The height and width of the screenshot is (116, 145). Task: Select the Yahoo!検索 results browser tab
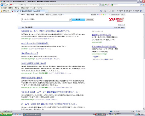[x=28, y=11]
